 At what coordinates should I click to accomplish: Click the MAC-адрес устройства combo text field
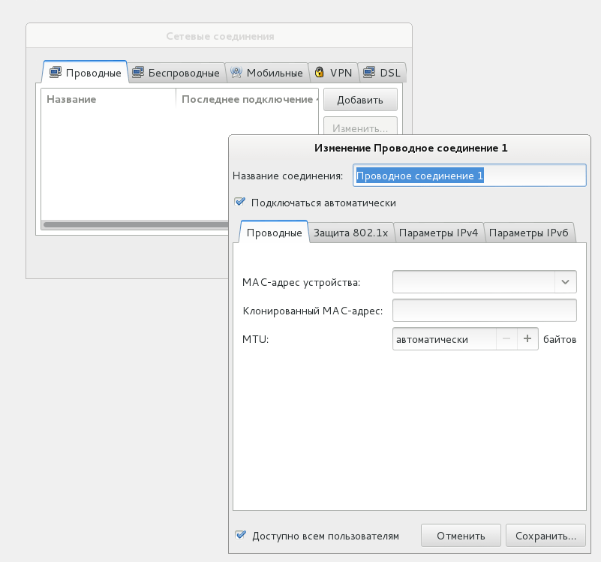[x=473, y=282]
